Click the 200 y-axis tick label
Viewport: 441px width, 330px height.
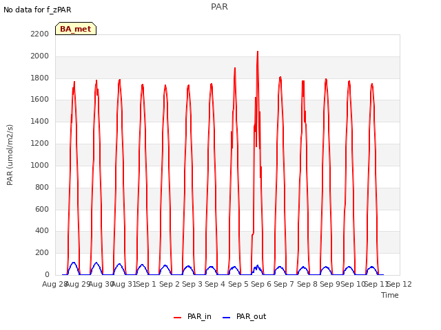[x=42, y=252]
